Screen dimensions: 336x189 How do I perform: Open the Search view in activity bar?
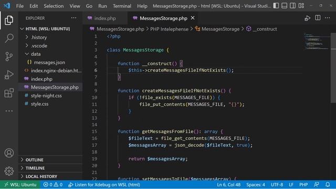click(x=9, y=38)
